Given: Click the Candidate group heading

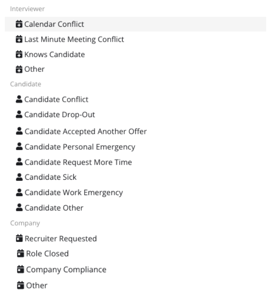Looking at the screenshot, I should (x=25, y=84).
